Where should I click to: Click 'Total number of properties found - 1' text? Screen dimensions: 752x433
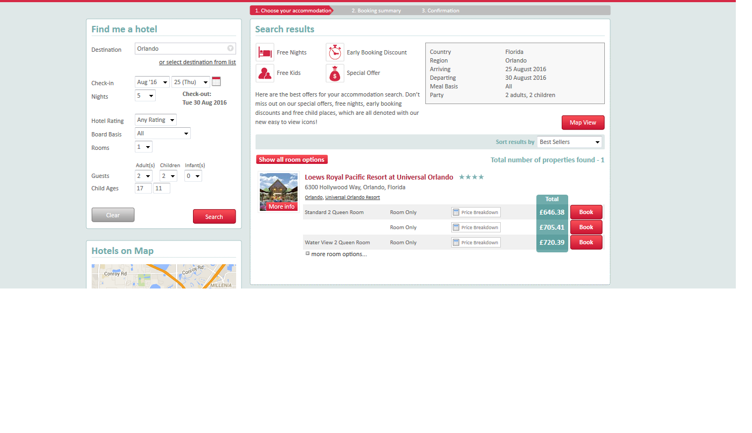point(548,160)
